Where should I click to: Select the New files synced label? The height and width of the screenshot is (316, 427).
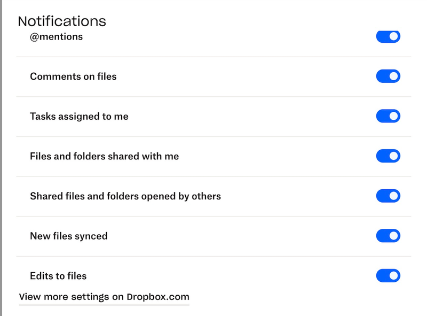[68, 236]
